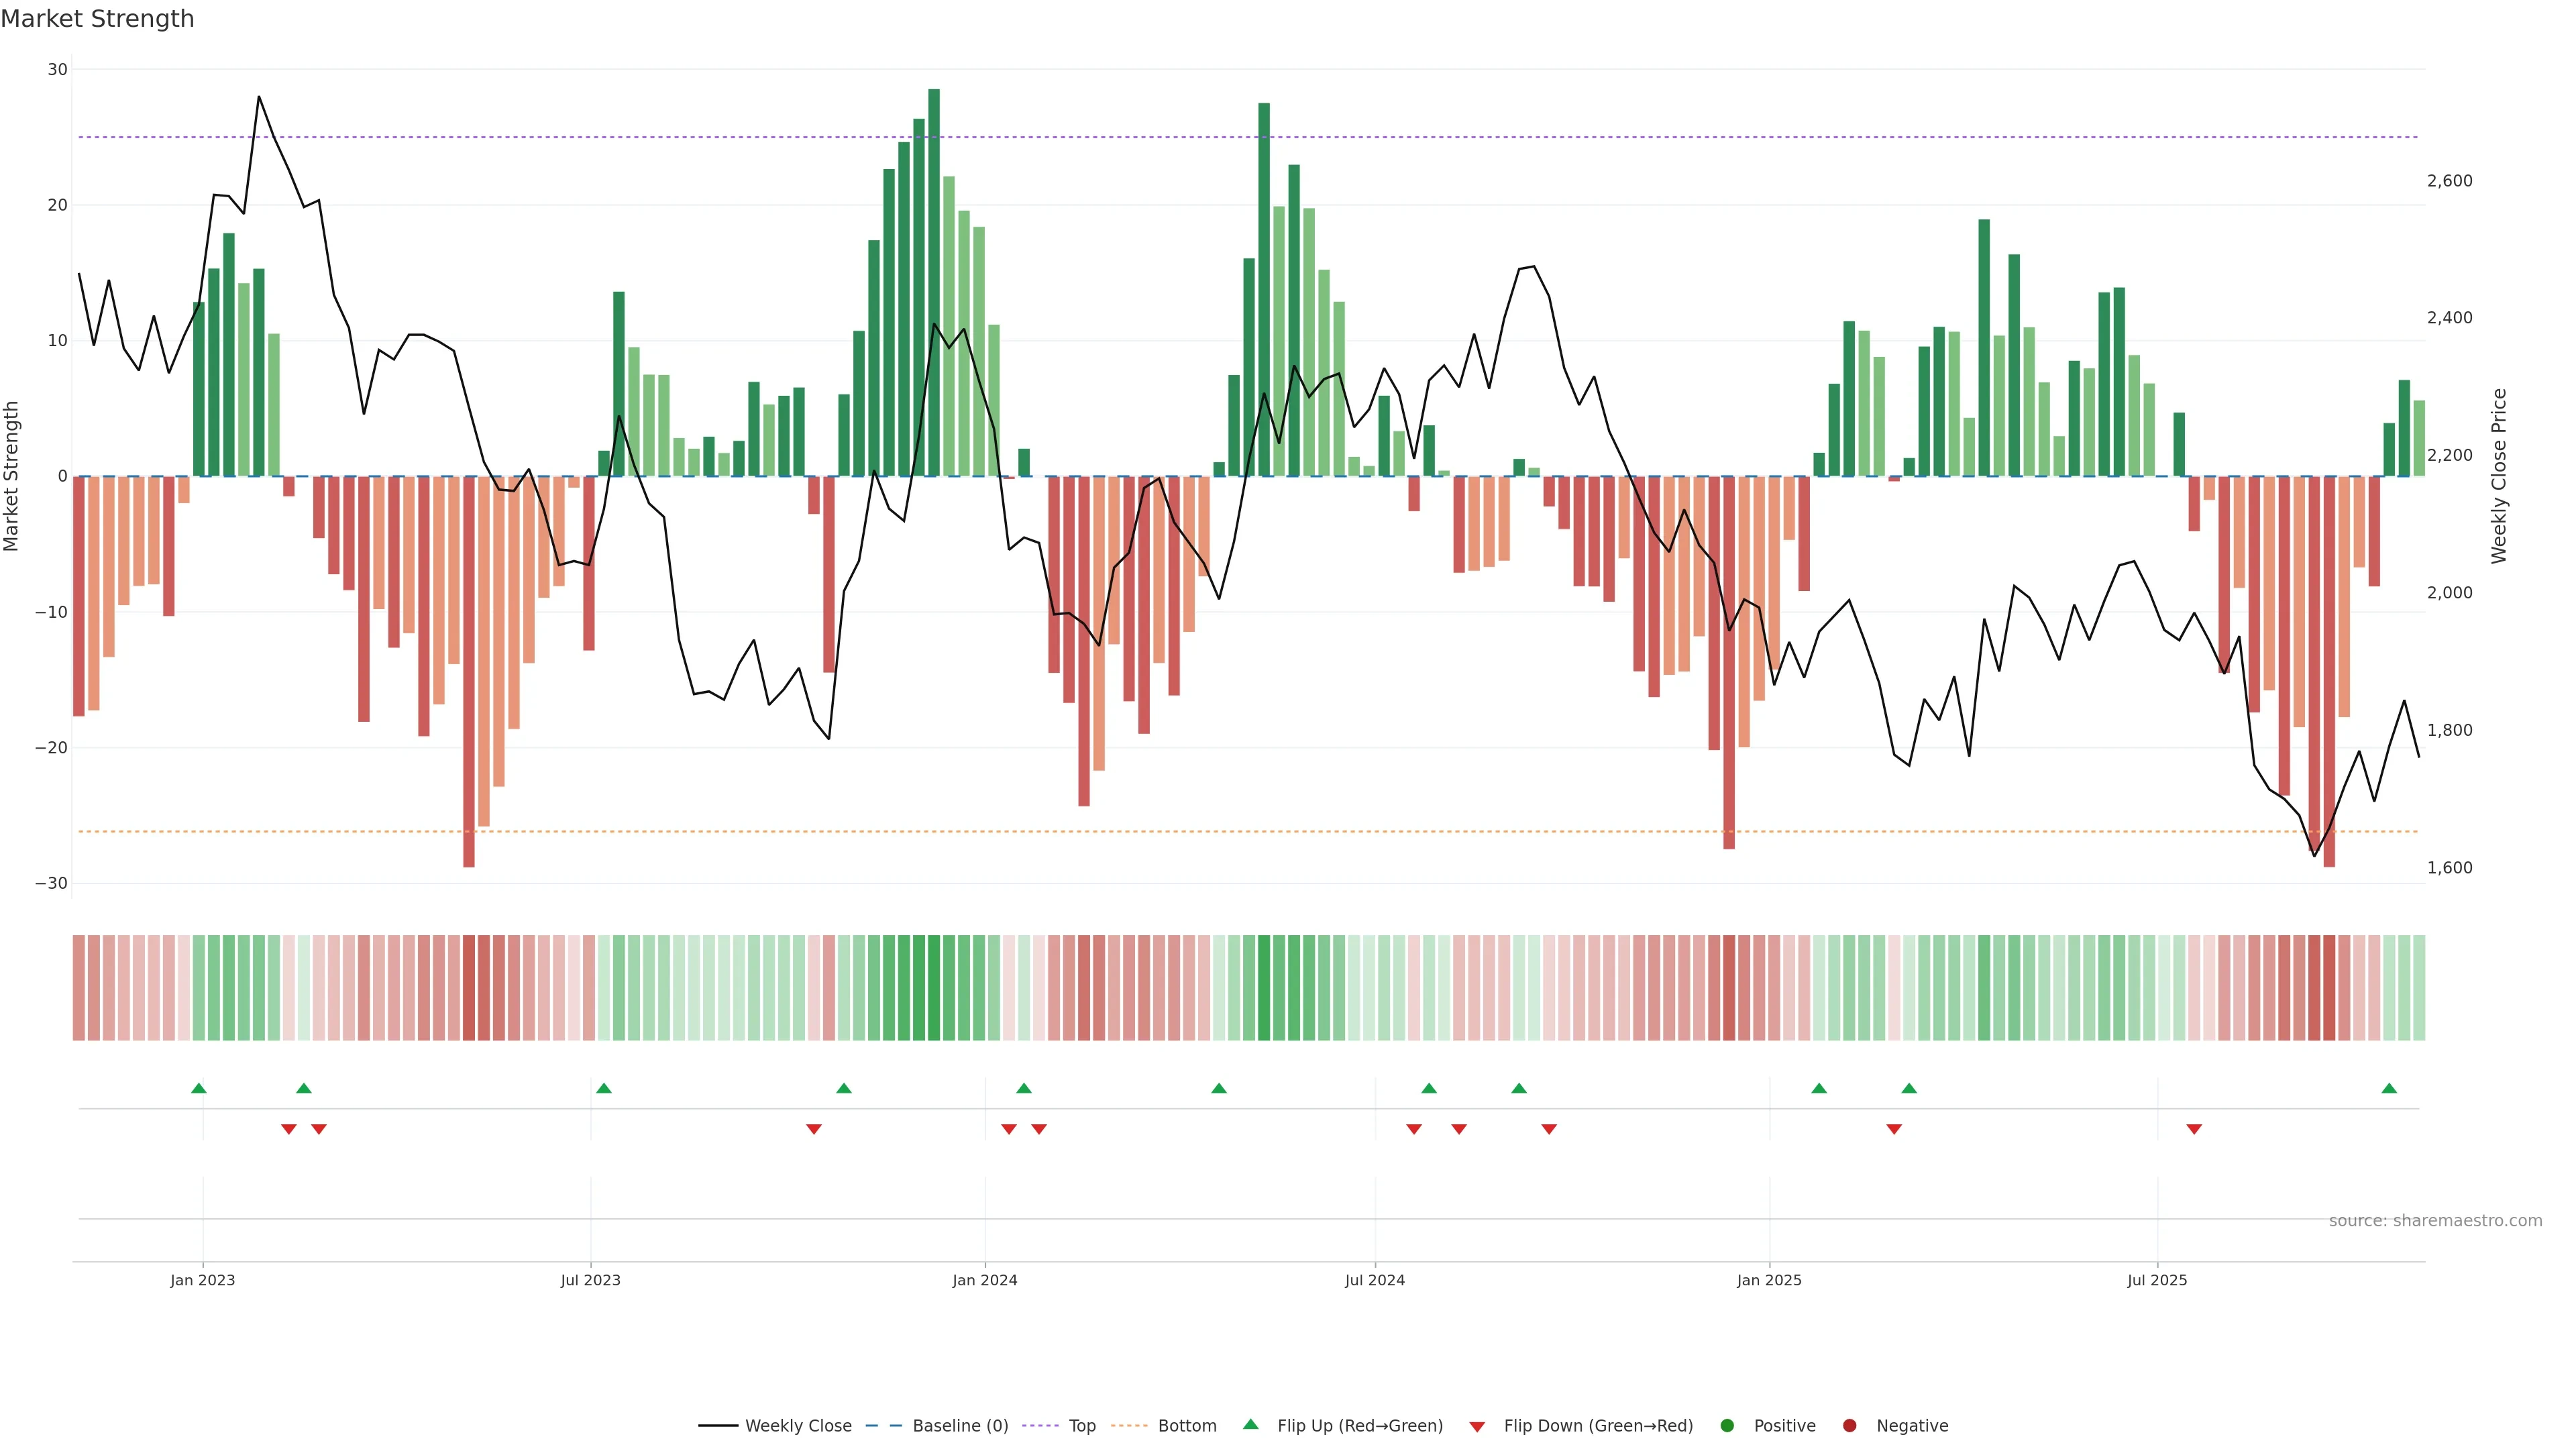Screen dimensions: 2576x1449
Task: Click the Negative red circle legend icon
Action: [x=1849, y=1426]
